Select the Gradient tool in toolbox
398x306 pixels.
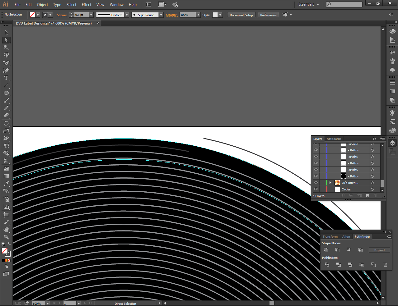6,176
